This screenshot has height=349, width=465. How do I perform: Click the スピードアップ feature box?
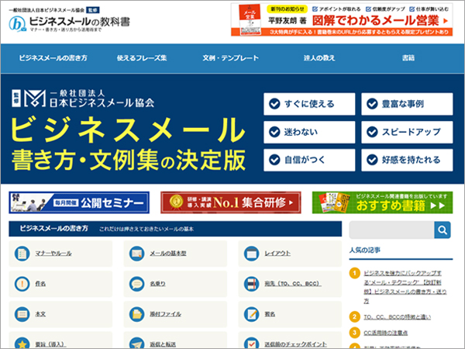click(x=407, y=132)
